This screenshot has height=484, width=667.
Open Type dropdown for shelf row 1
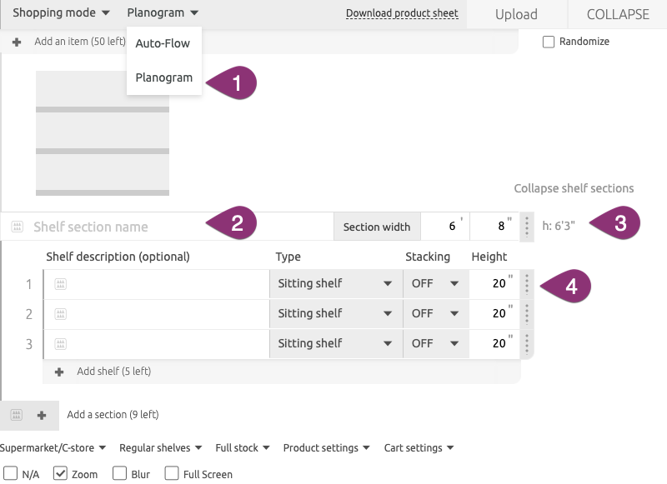click(336, 283)
